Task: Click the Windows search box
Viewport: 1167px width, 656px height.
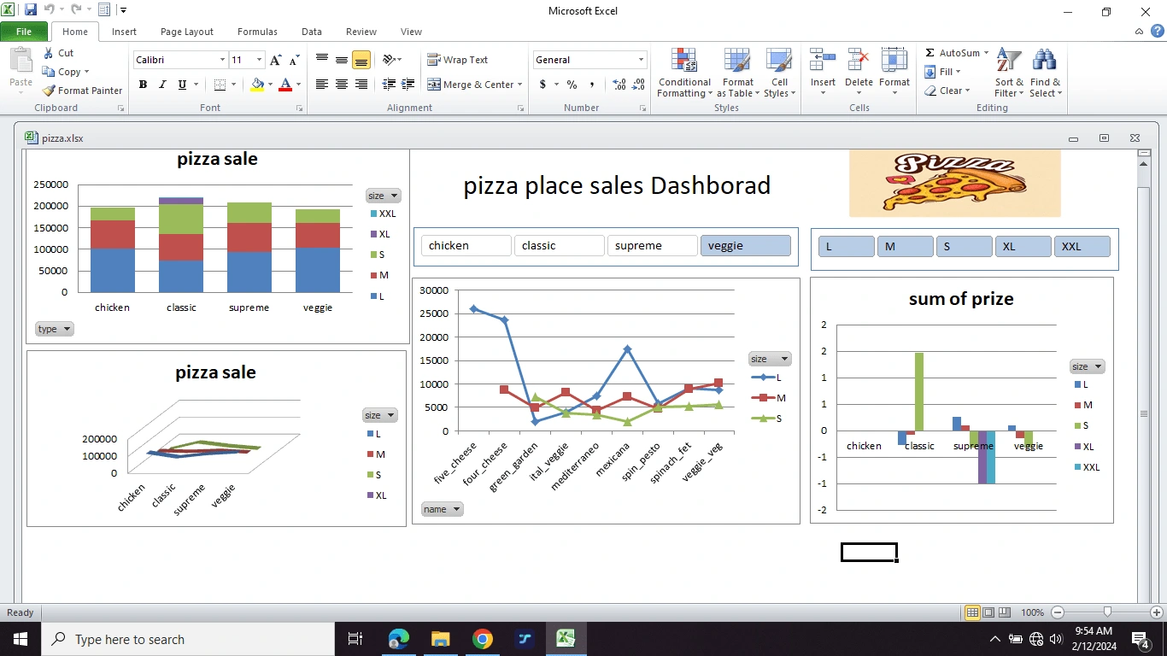Action: (x=188, y=639)
